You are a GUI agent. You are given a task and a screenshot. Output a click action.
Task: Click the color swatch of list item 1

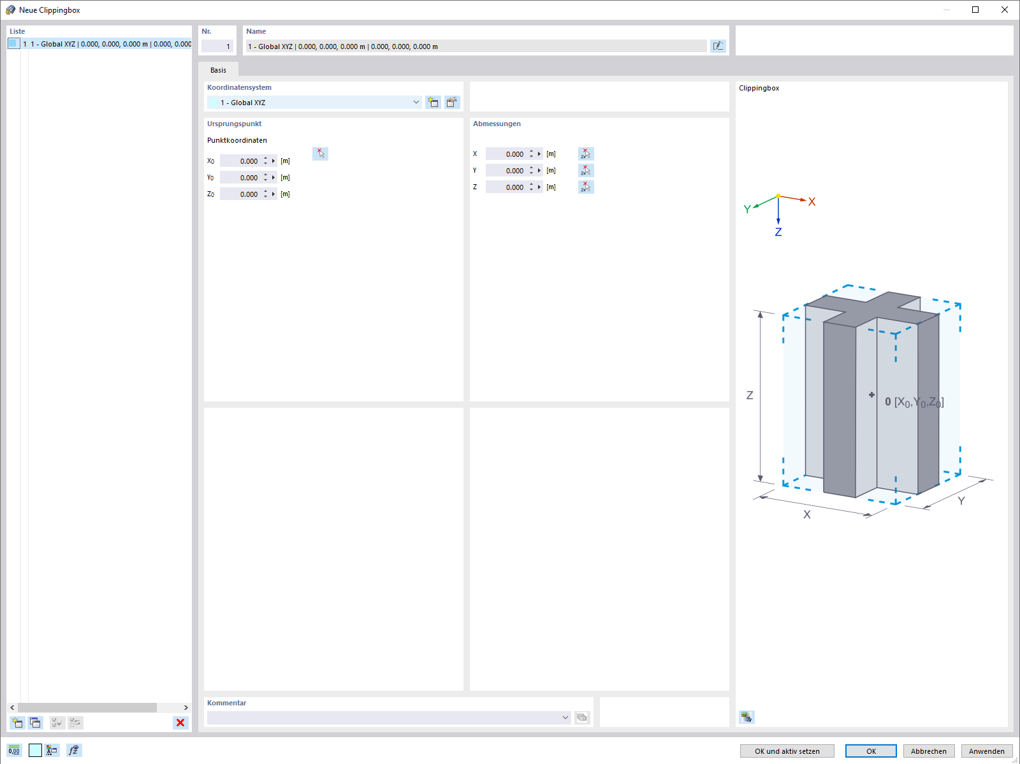(x=14, y=43)
